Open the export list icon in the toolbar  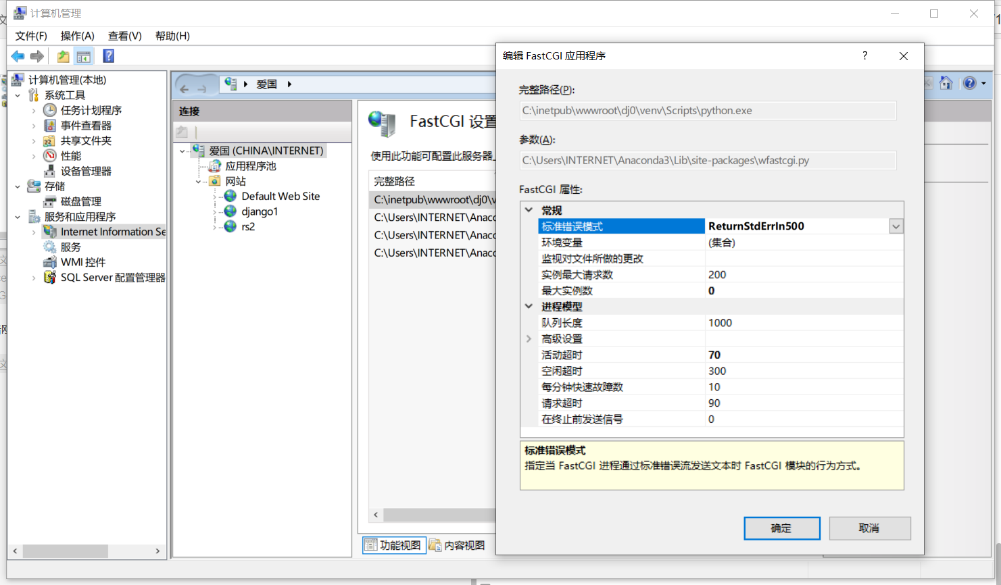[62, 56]
